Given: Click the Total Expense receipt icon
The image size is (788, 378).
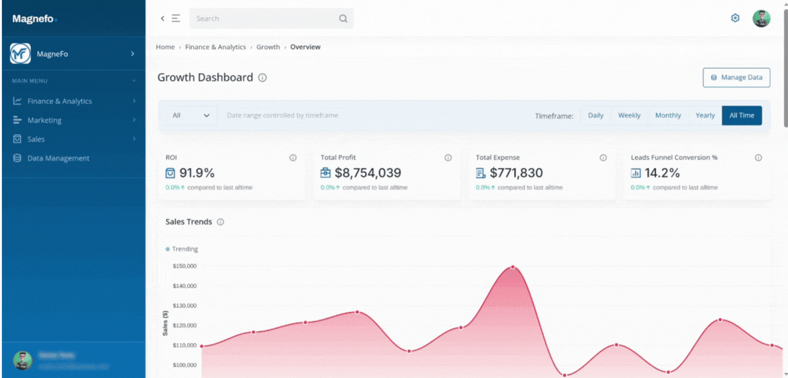Looking at the screenshot, I should point(481,173).
